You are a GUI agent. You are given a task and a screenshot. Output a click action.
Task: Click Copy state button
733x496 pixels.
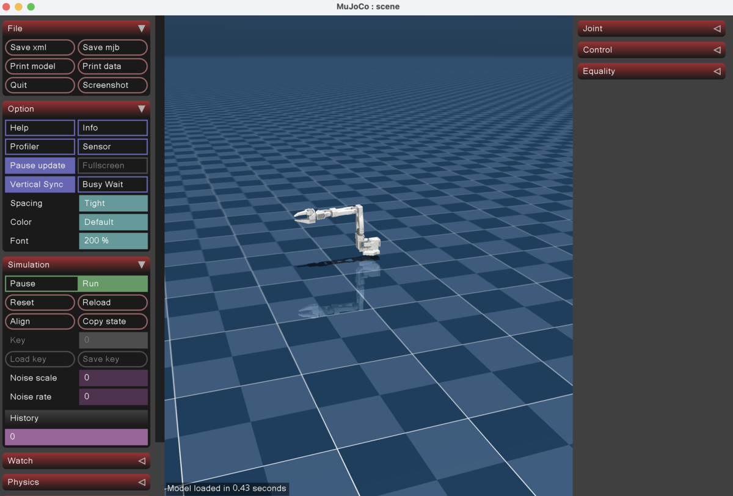tap(112, 321)
